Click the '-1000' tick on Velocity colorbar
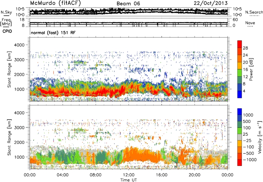 point(250,160)
